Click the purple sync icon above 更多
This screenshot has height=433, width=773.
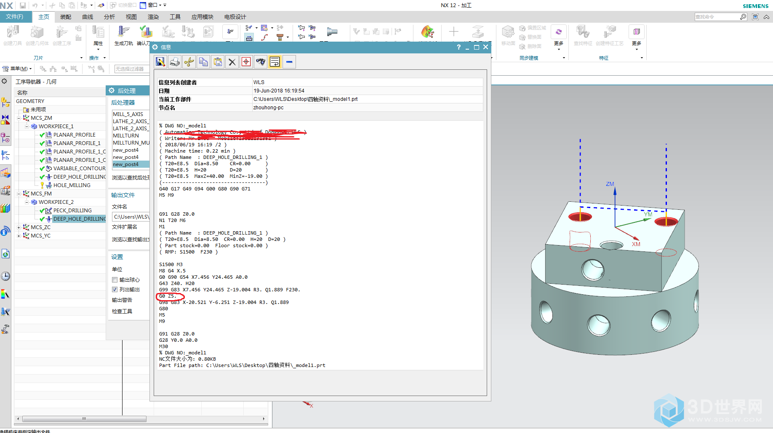pyautogui.click(x=559, y=32)
